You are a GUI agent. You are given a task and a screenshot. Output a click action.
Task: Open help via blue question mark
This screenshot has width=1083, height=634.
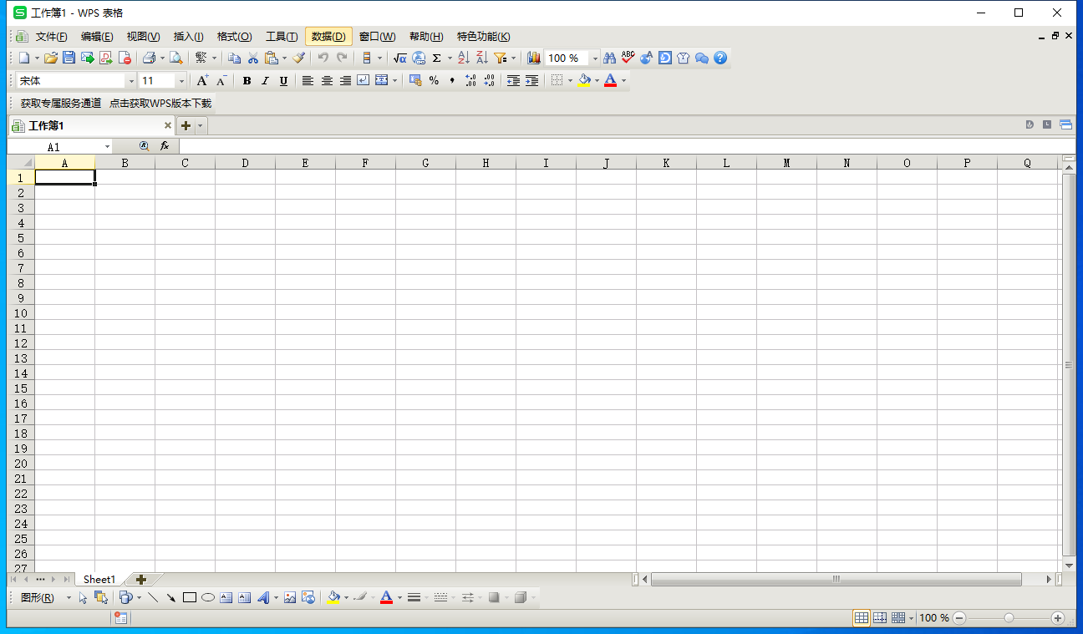pos(720,58)
